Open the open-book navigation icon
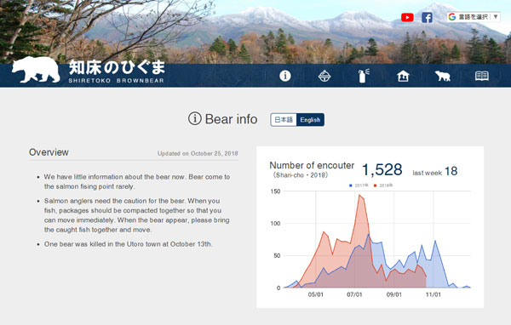 (x=482, y=76)
